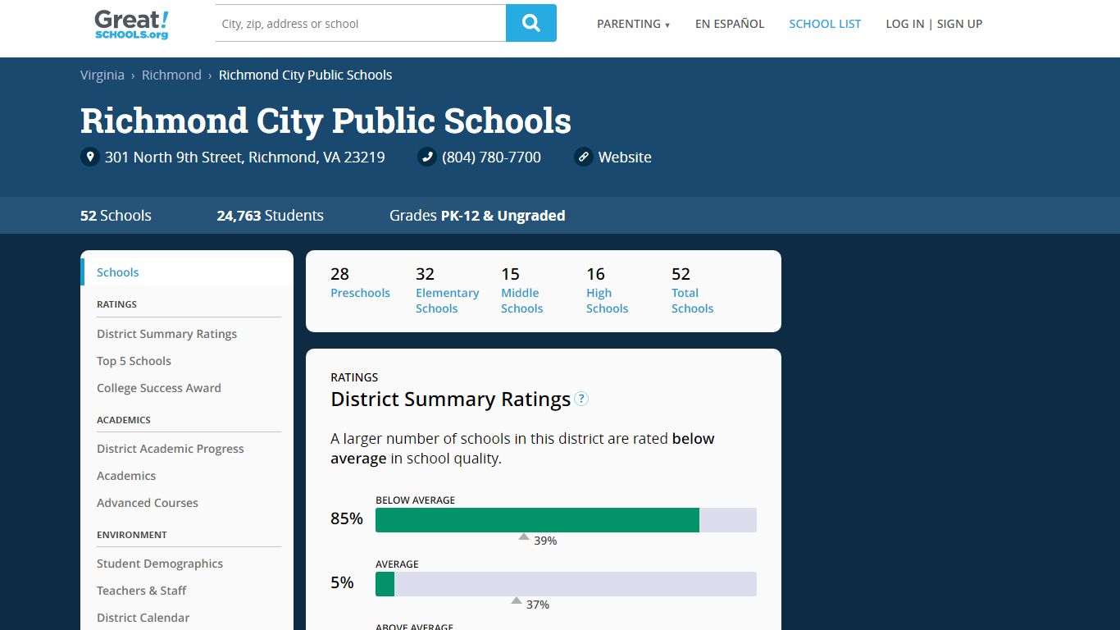Image resolution: width=1120 pixels, height=630 pixels.
Task: Click the GreatSchools.org logo
Action: (131, 24)
